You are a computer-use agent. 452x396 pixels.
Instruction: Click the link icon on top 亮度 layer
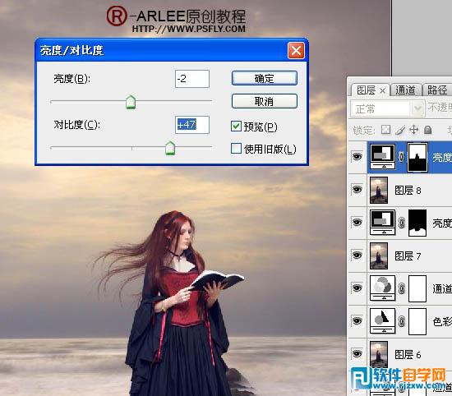point(401,158)
